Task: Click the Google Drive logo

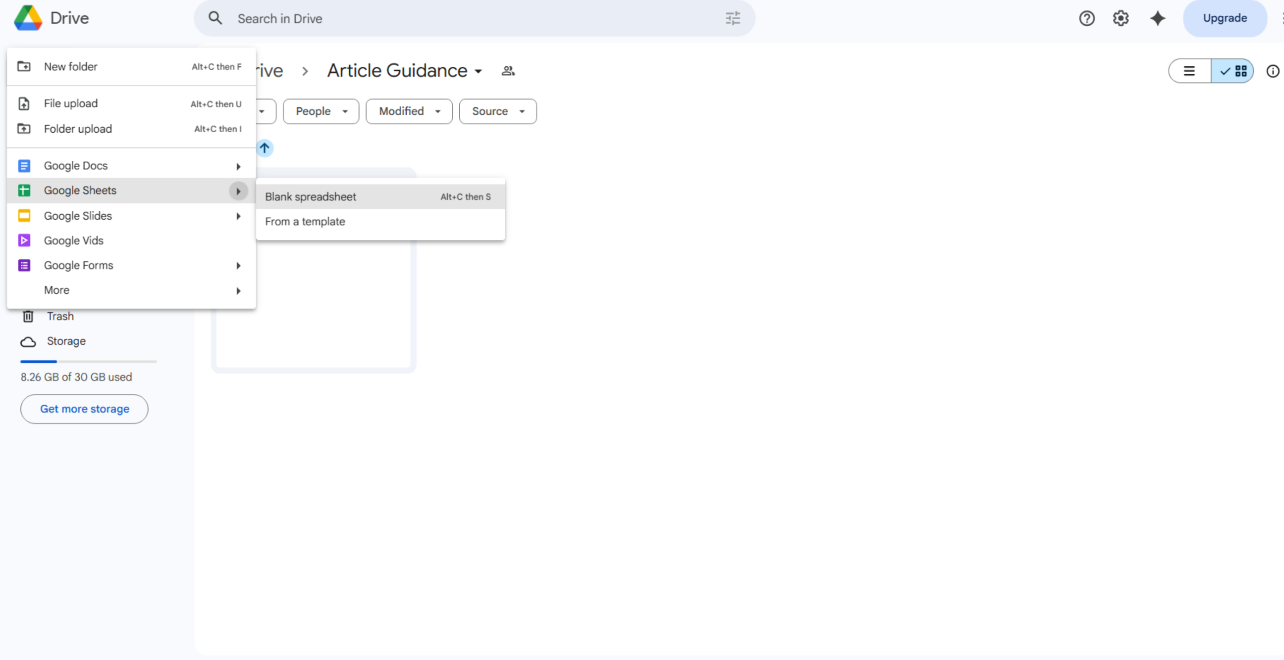Action: (28, 18)
